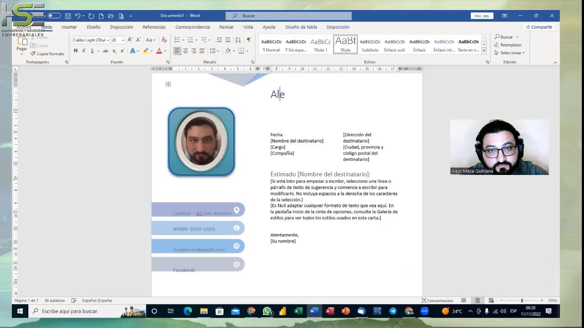The width and height of the screenshot is (584, 328).
Task: Toggle the AutoSave switch in the title bar
Action: [x=54, y=15]
